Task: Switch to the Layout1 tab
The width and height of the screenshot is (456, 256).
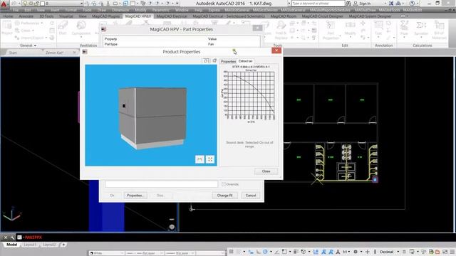Action: pos(30,245)
